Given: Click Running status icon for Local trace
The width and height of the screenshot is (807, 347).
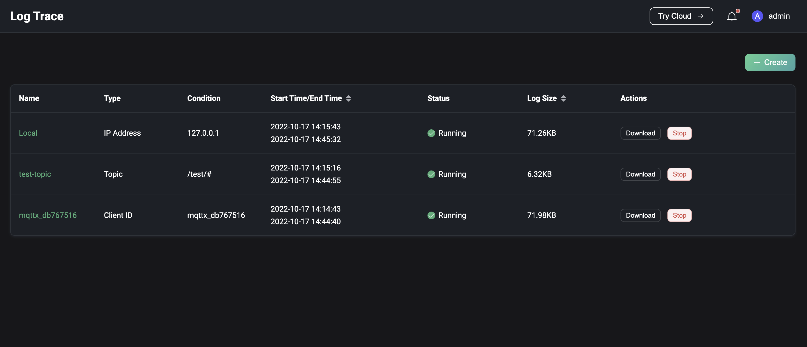Looking at the screenshot, I should point(431,133).
